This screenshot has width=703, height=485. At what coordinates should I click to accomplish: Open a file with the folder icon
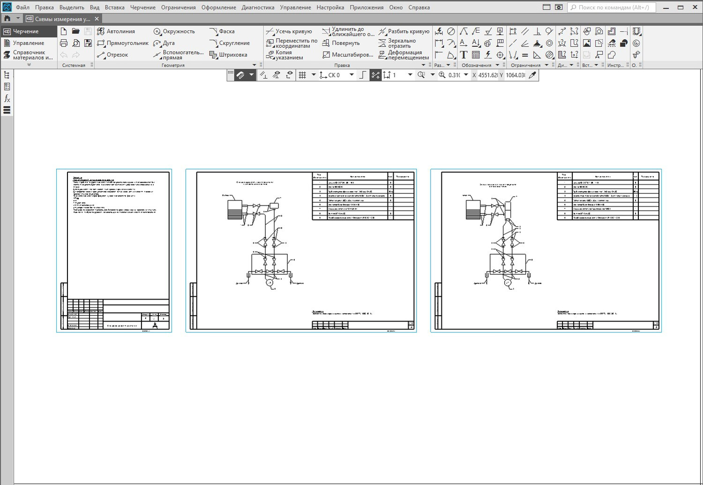[x=75, y=31]
